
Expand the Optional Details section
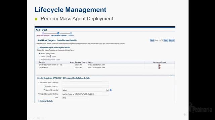coord(38,101)
